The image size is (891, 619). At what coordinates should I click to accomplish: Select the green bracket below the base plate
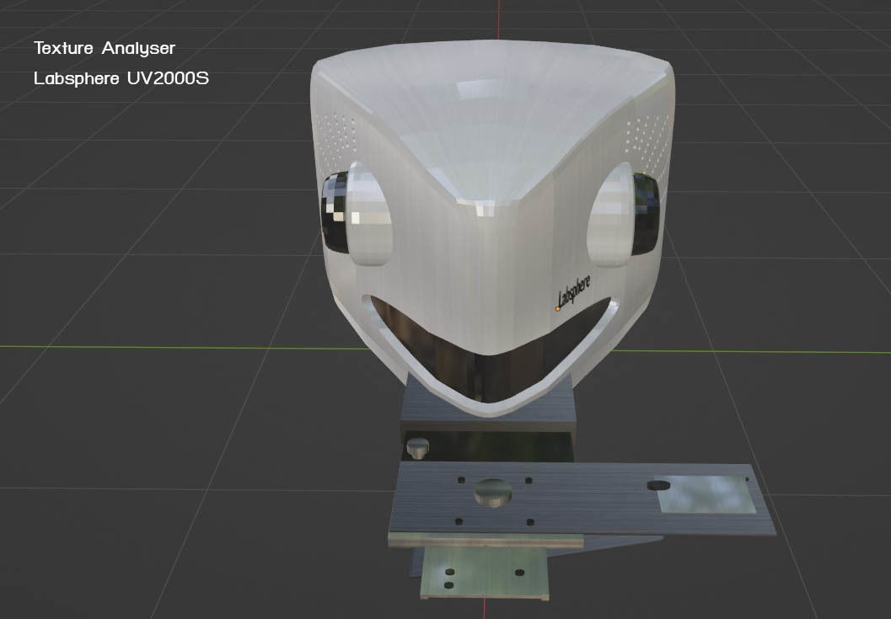[485, 573]
